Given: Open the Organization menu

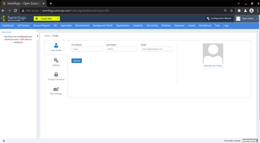Looking at the screenshot, I should [x=123, y=26].
